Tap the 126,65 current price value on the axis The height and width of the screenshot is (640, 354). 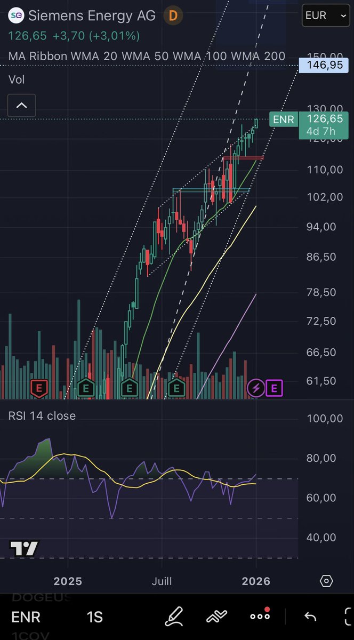[x=324, y=119]
